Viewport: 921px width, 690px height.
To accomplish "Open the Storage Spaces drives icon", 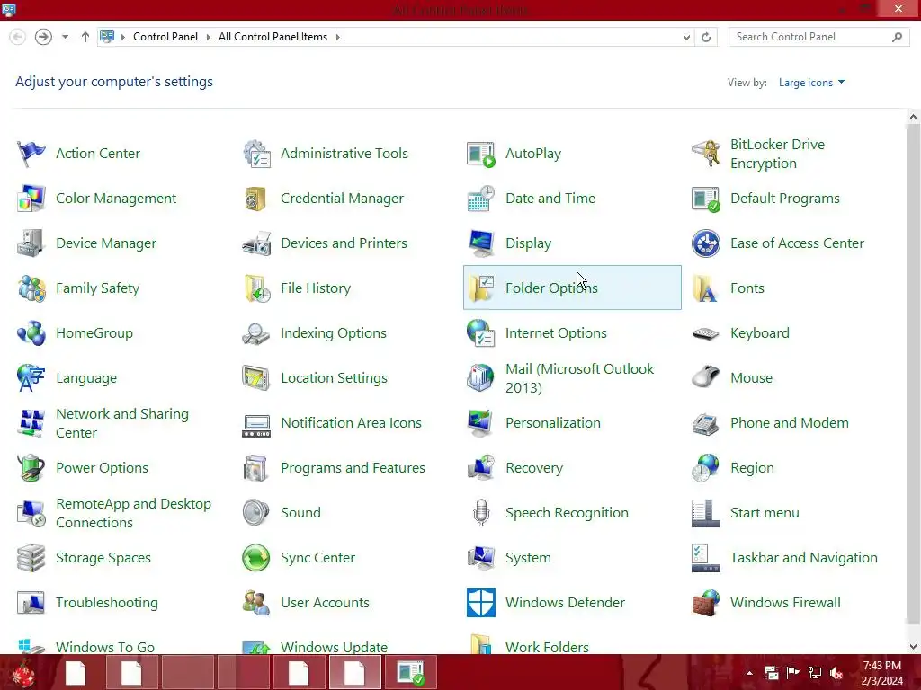I will click(31, 557).
